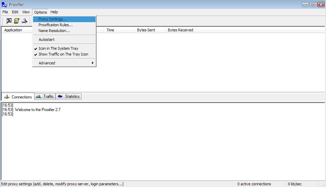Image resolution: width=326 pixels, height=187 pixels.
Task: Click status bar proxy settings hint text
Action: 62,184
